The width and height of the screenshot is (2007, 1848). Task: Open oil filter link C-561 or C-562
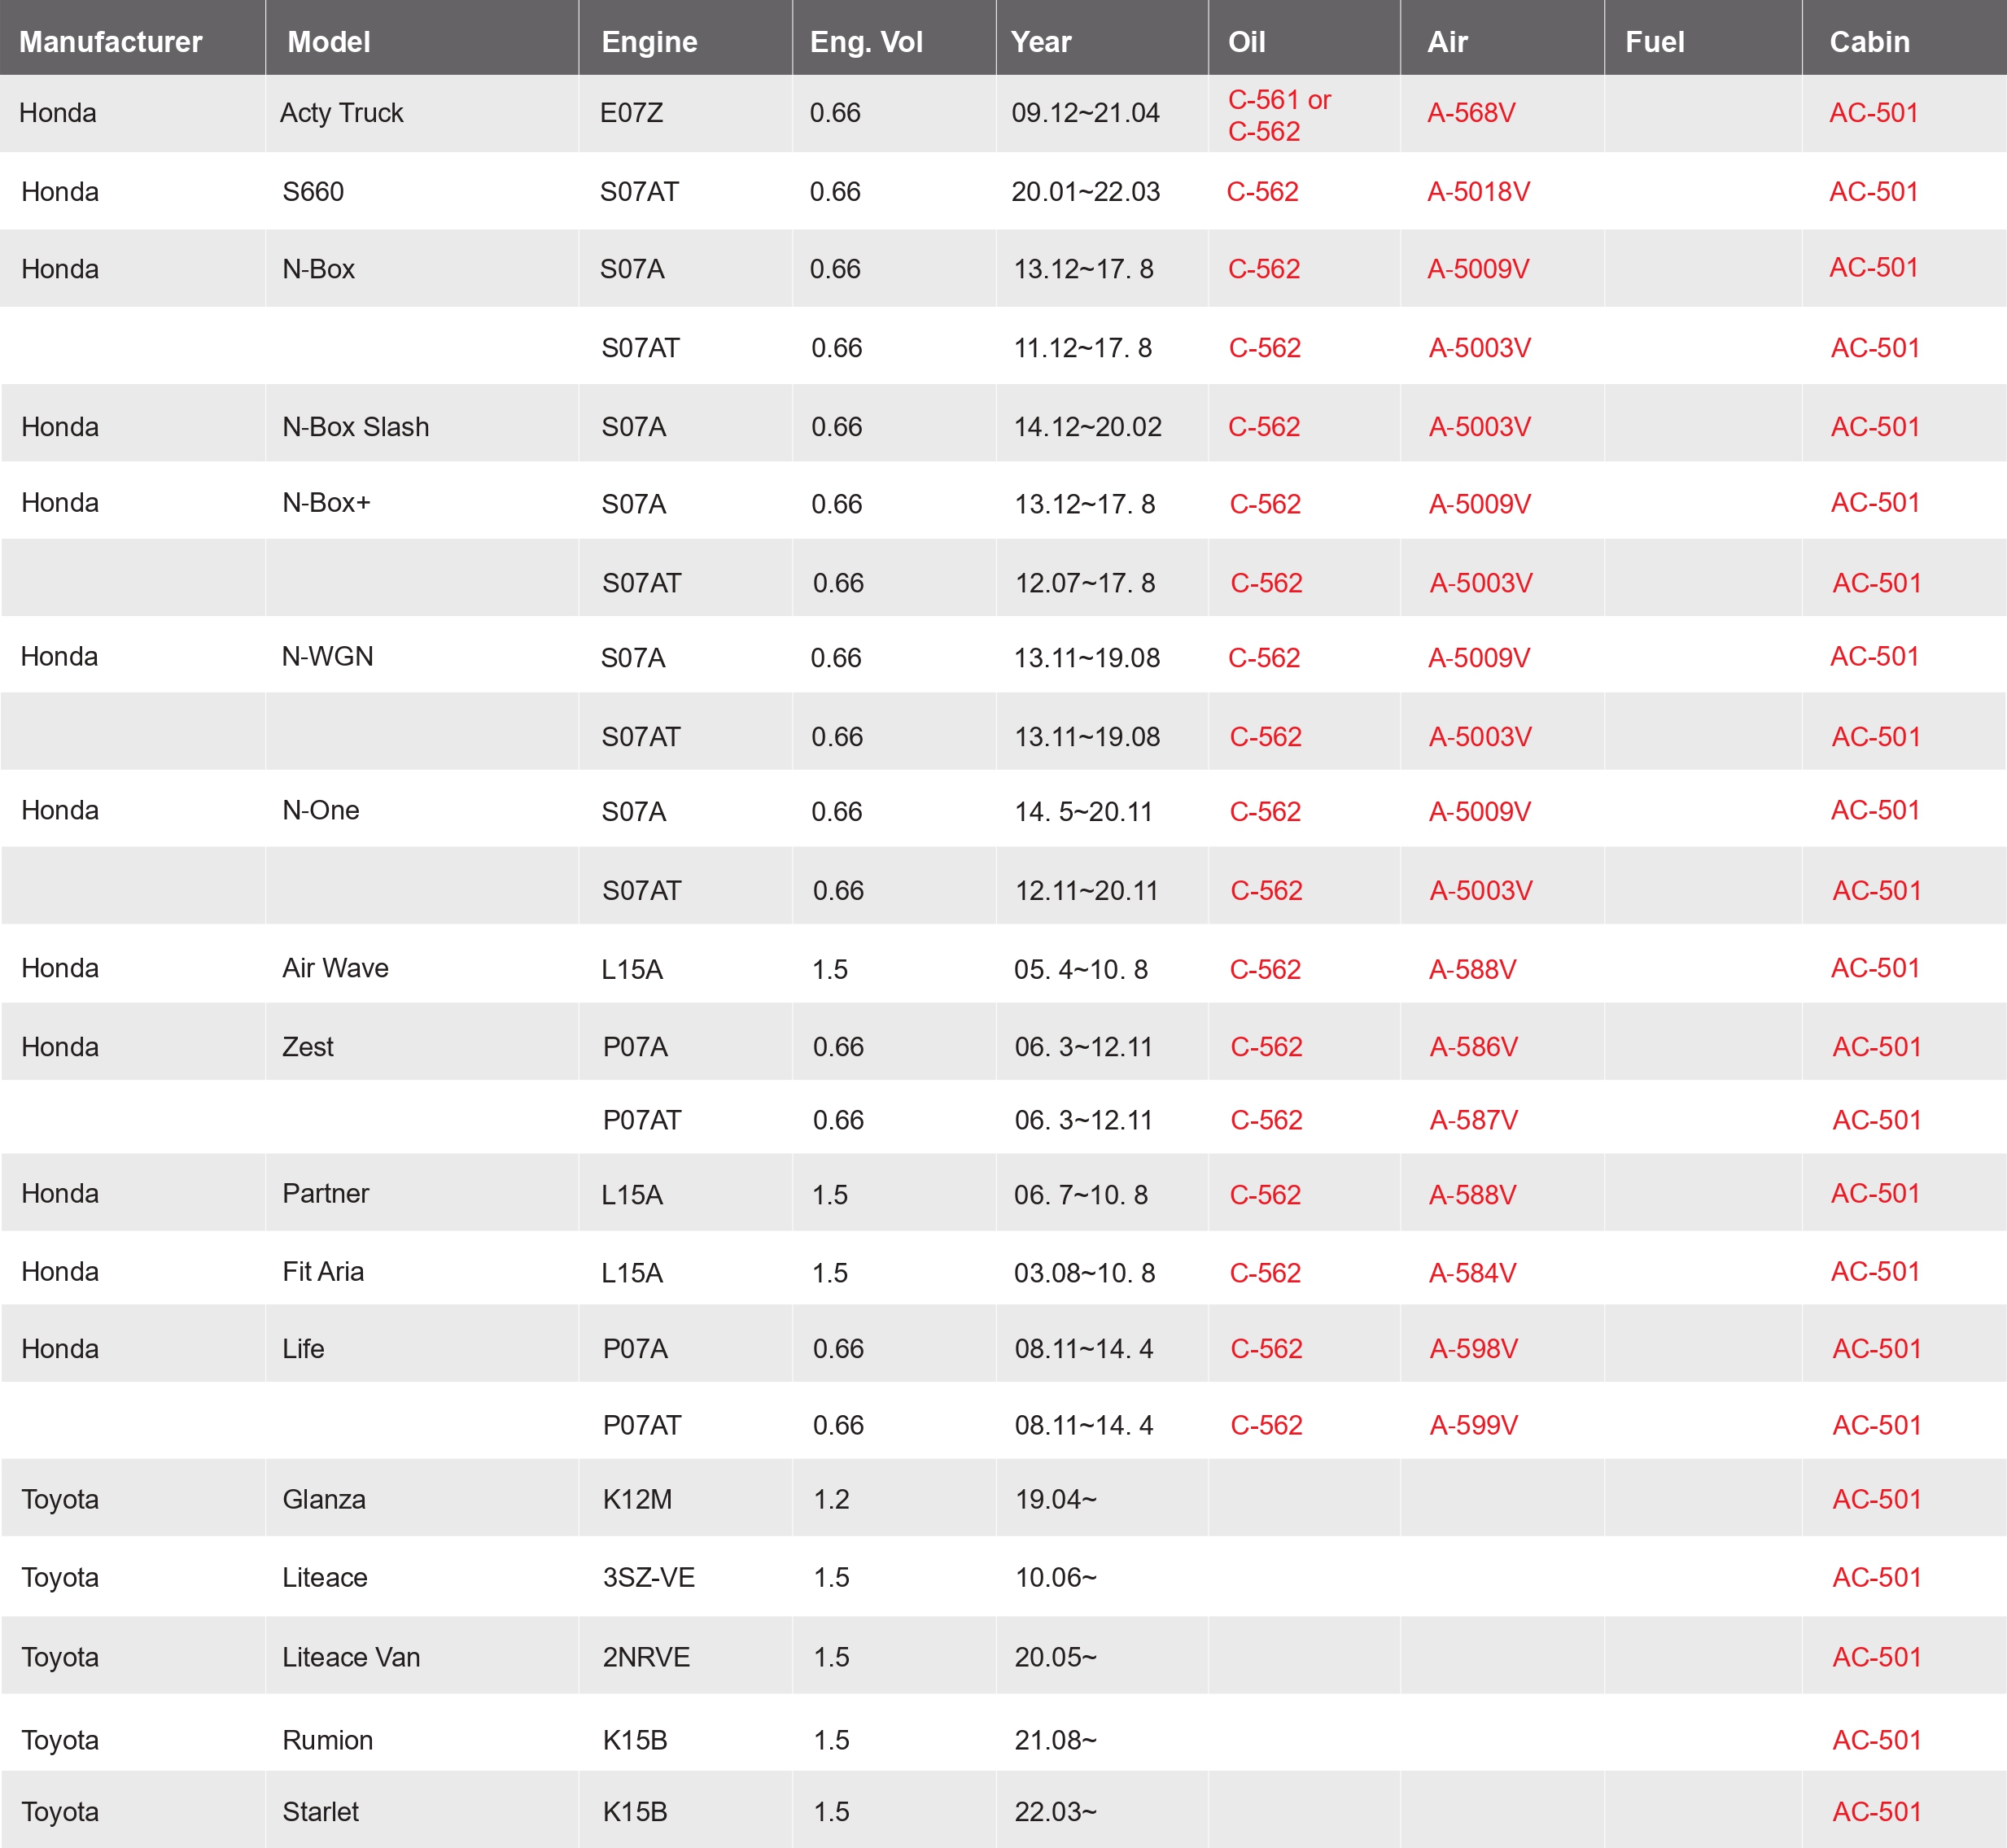[x=1279, y=115]
